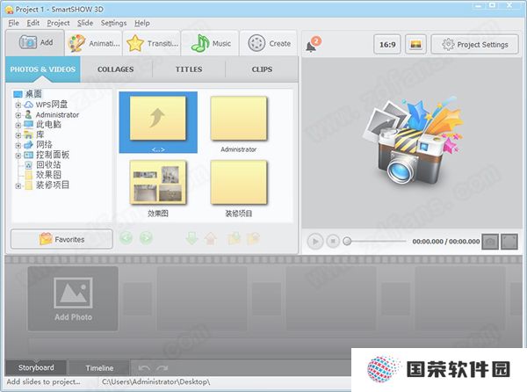Click the green forward navigation arrow
527x392 pixels.
pyautogui.click(x=146, y=238)
